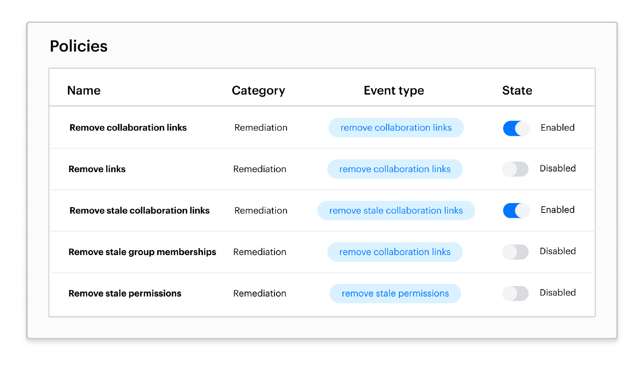The height and width of the screenshot is (368, 643).
Task: Open the Remove collaboration links policy name
Action: (x=128, y=128)
